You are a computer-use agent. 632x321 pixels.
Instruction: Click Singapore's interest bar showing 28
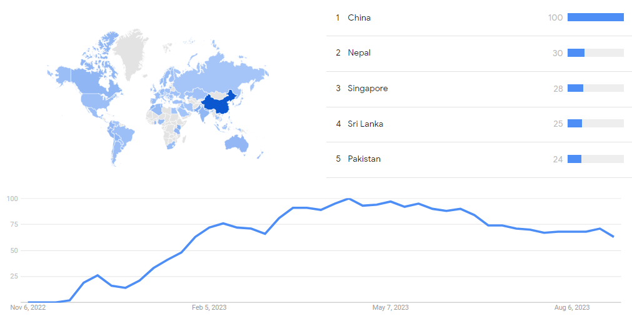tap(595, 89)
